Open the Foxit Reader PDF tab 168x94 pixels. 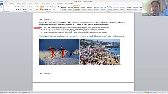pos(69,4)
